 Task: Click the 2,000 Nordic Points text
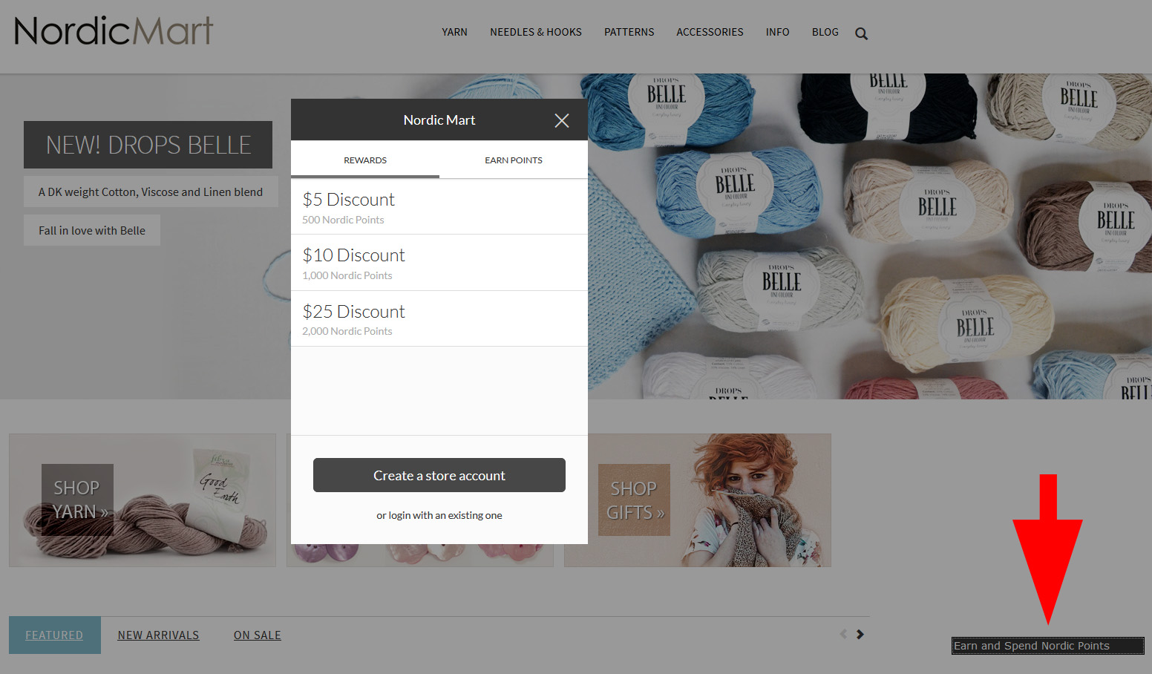[347, 331]
